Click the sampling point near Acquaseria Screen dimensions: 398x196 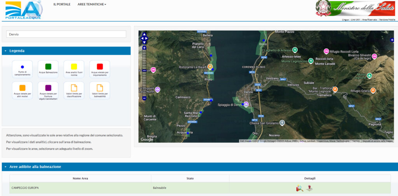188,133
